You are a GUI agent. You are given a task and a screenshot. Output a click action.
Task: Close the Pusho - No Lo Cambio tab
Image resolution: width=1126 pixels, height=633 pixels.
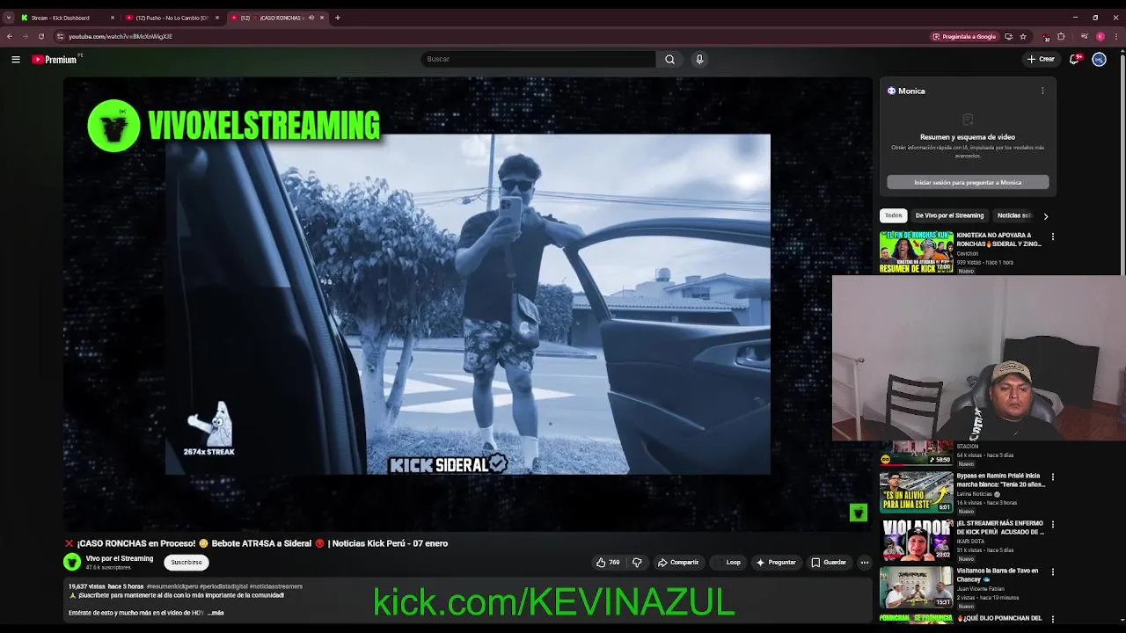(x=217, y=18)
